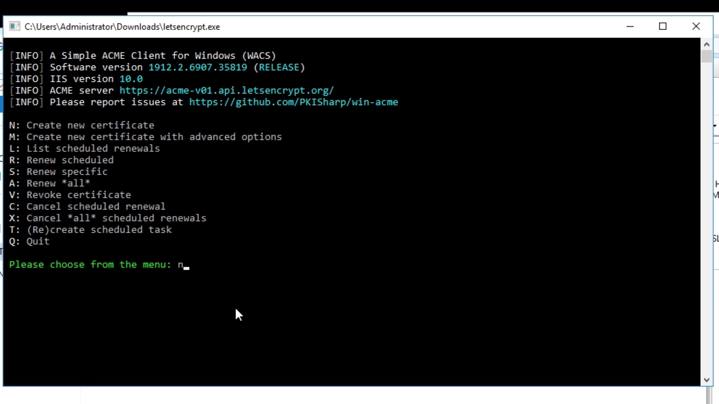Click the 'R: Renew scheduled' entry
Image resolution: width=719 pixels, height=404 pixels.
[x=61, y=160]
